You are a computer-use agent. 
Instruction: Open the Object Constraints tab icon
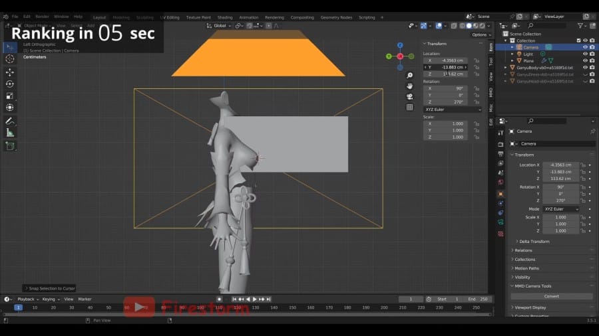coord(500,213)
